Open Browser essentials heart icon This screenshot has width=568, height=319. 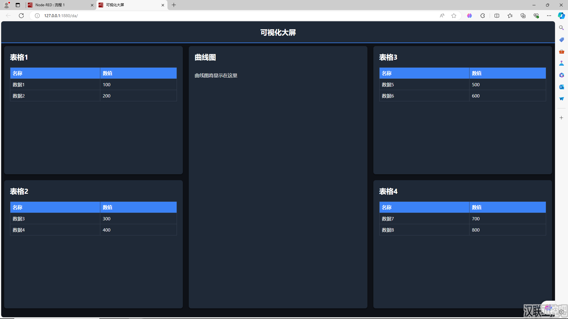click(536, 16)
